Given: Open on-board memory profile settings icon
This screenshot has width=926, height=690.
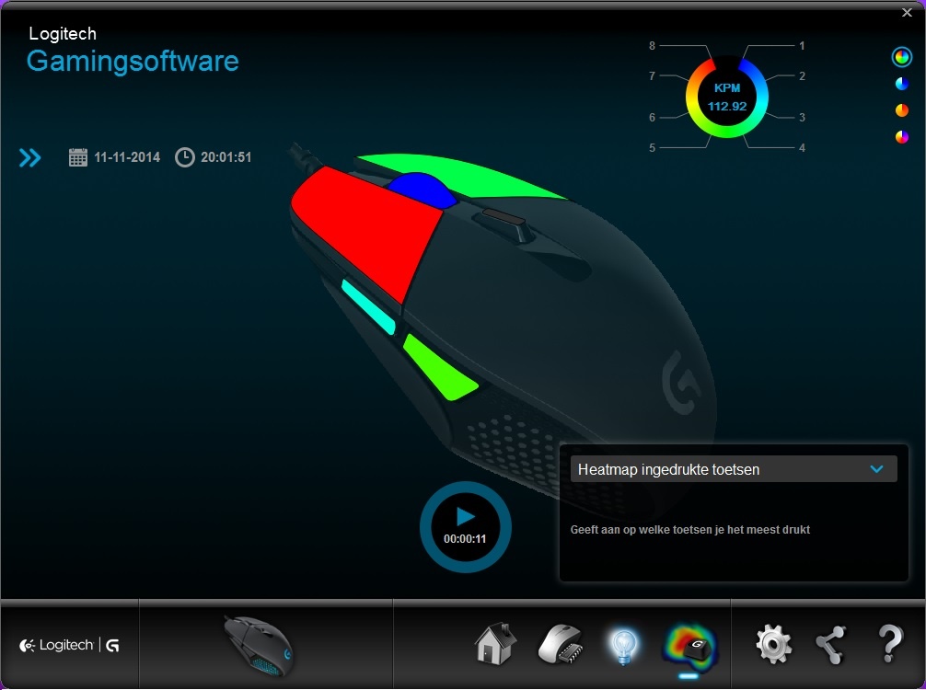Looking at the screenshot, I should tap(561, 644).
